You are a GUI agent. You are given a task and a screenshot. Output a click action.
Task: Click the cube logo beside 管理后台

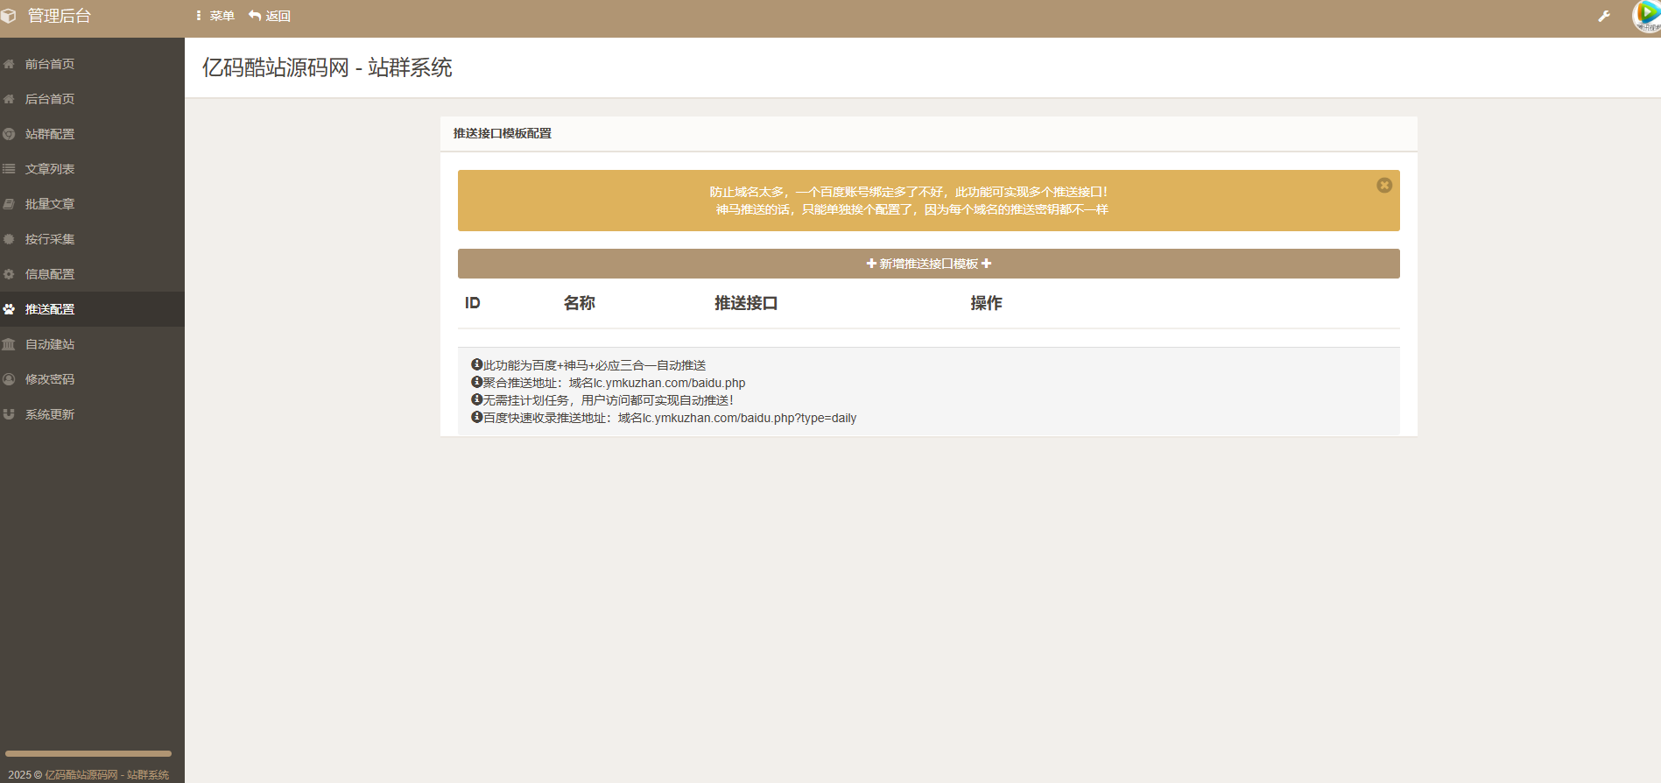point(9,16)
